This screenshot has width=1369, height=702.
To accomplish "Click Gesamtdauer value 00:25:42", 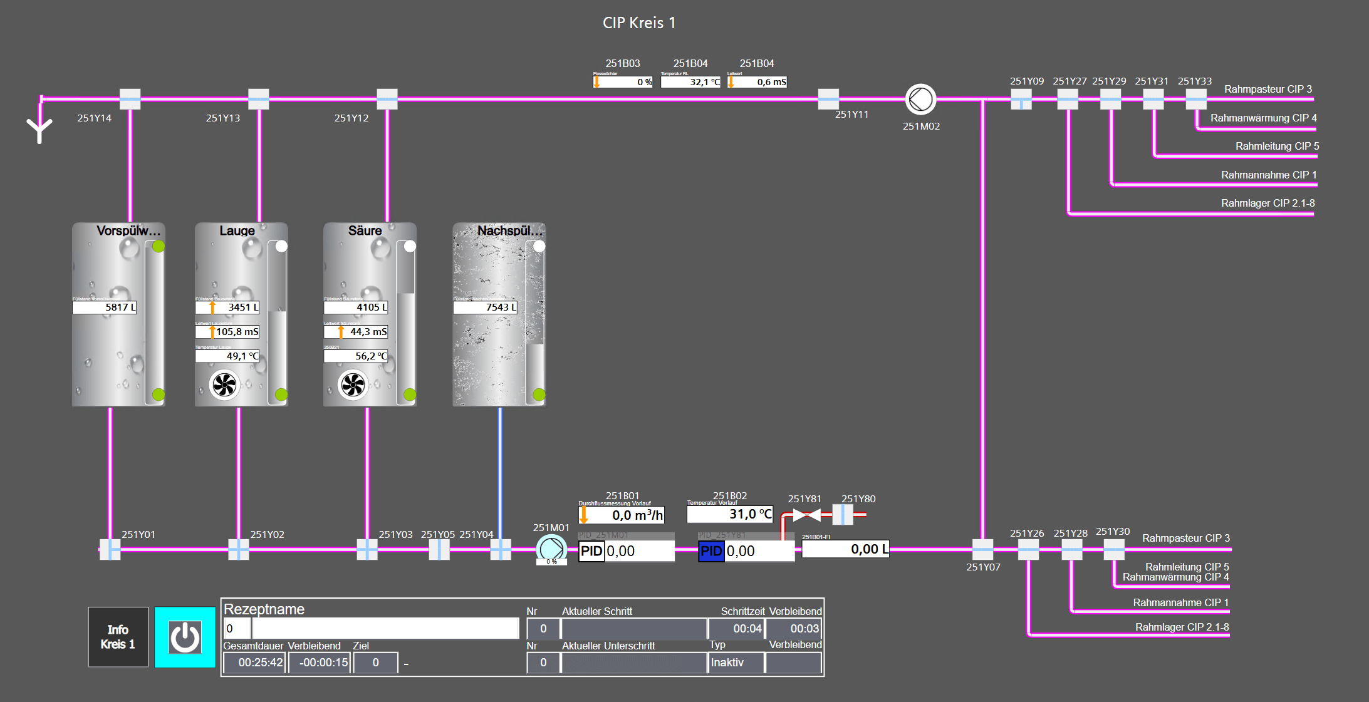I will click(x=255, y=663).
